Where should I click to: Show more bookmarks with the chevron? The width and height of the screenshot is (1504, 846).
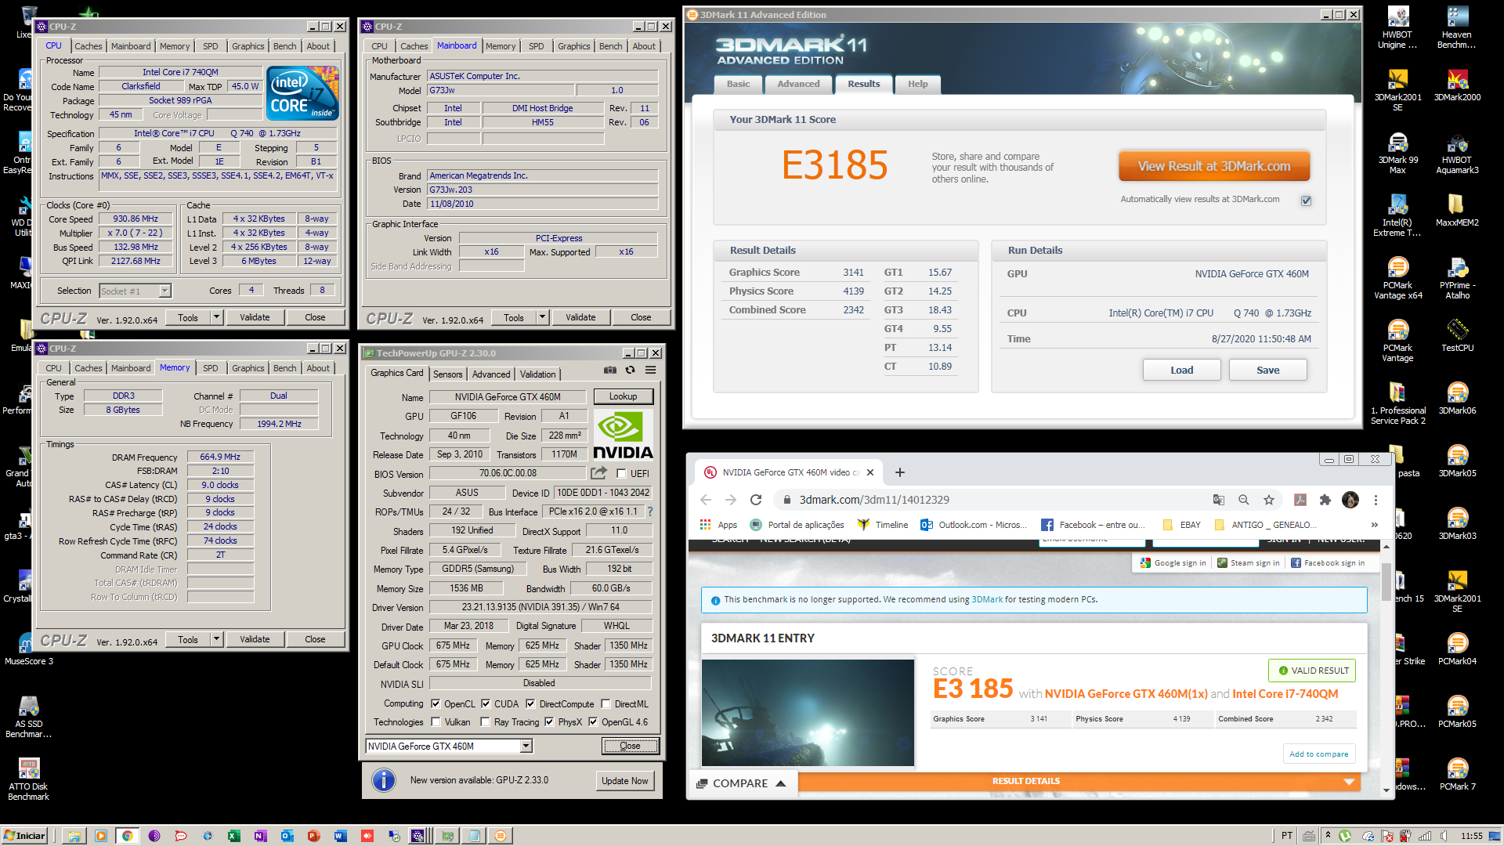[1374, 525]
